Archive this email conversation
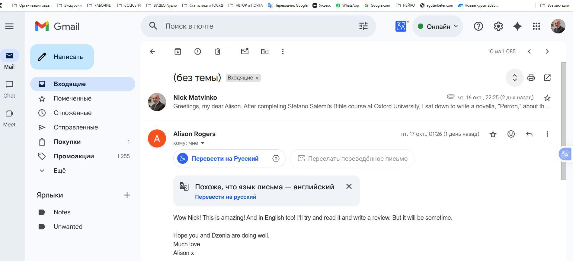This screenshot has height=261, width=573. [178, 51]
